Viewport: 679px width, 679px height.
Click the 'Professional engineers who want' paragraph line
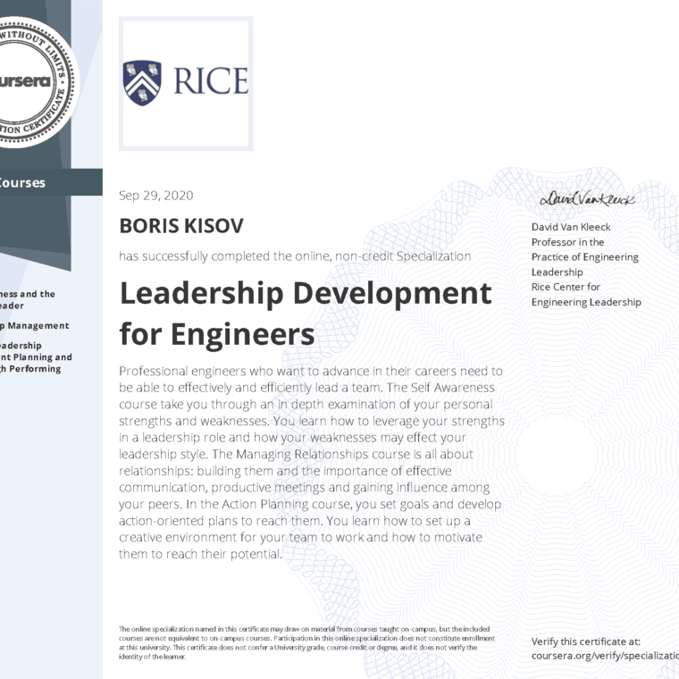(x=311, y=371)
